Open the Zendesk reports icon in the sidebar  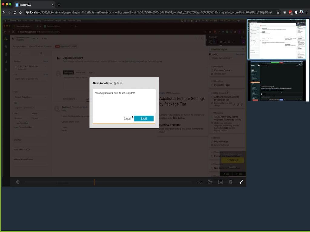pos(5,62)
